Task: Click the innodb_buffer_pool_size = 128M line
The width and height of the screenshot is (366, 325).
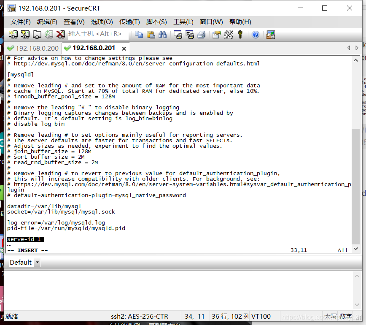Action: 61,97
